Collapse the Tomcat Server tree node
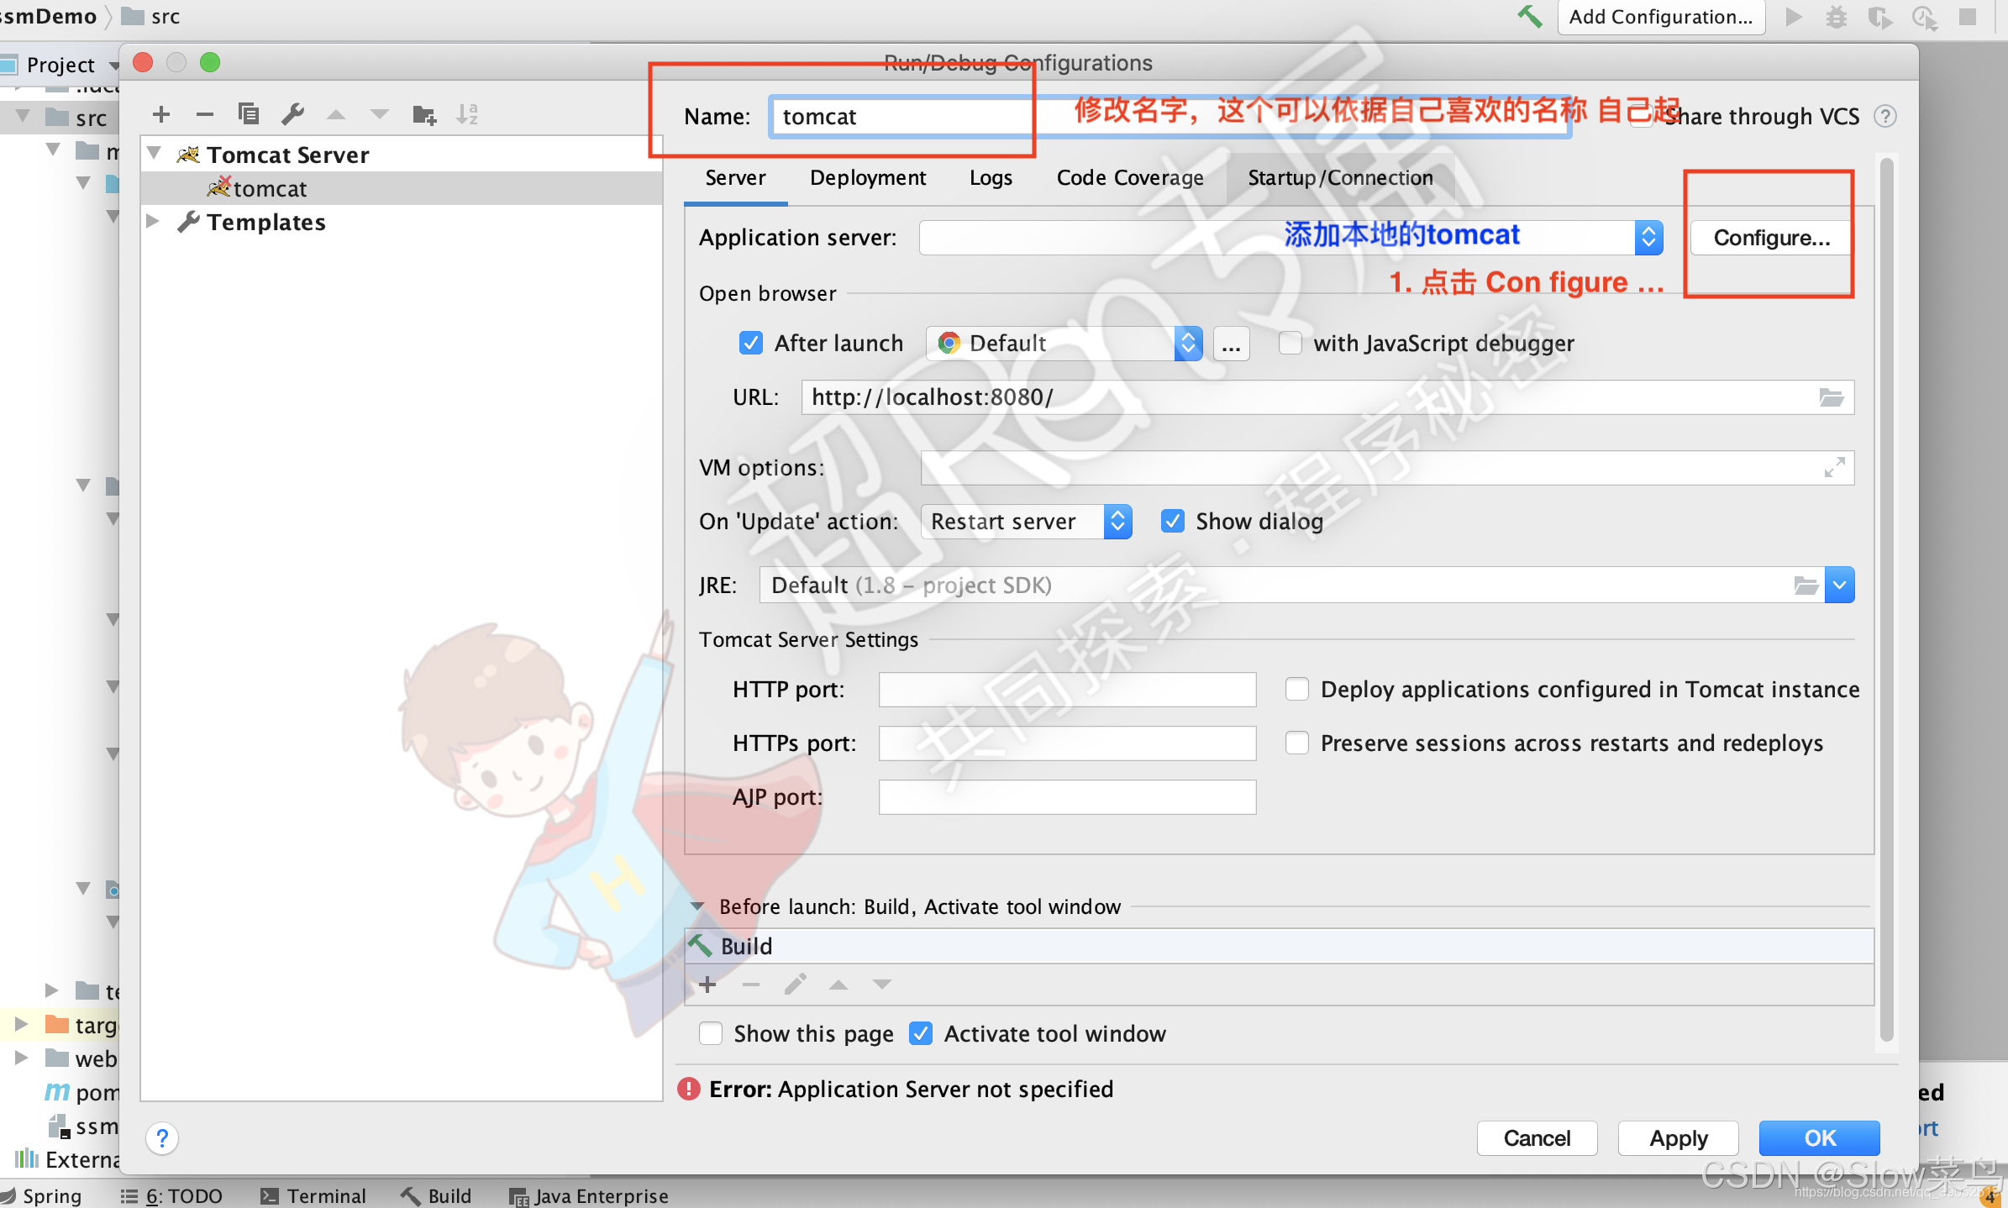Screen dimensions: 2008x1208 [154, 154]
